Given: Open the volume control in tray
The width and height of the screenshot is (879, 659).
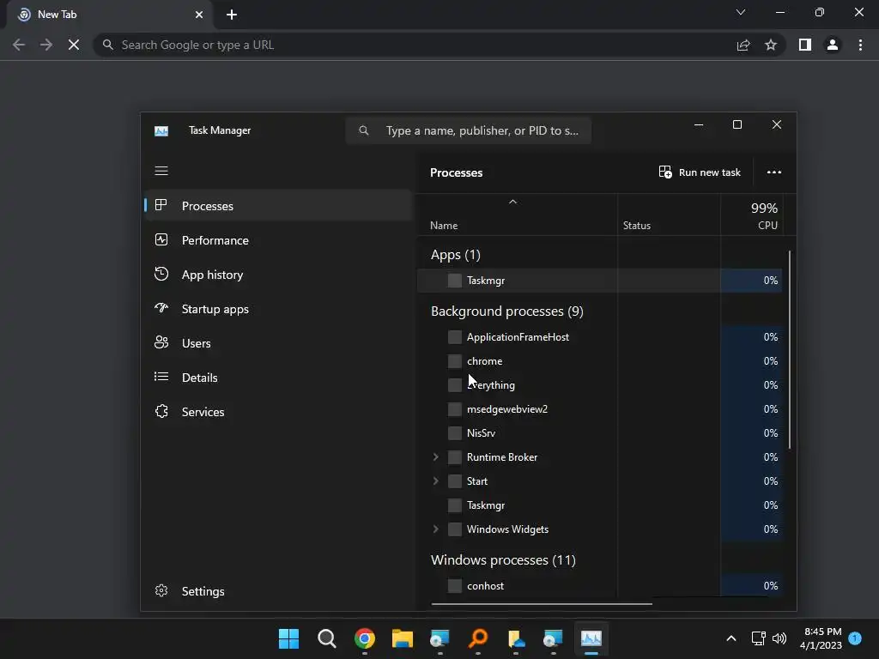Looking at the screenshot, I should pyautogui.click(x=779, y=638).
